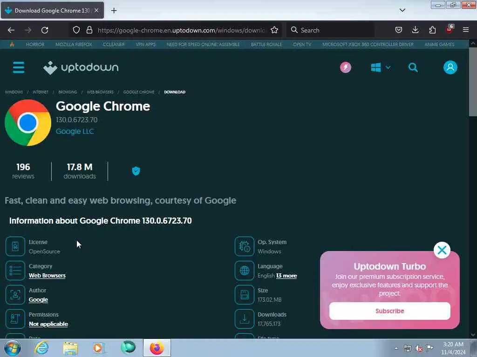This screenshot has height=357, width=477.
Task: Open the Not applicable permissions link
Action: 48,324
